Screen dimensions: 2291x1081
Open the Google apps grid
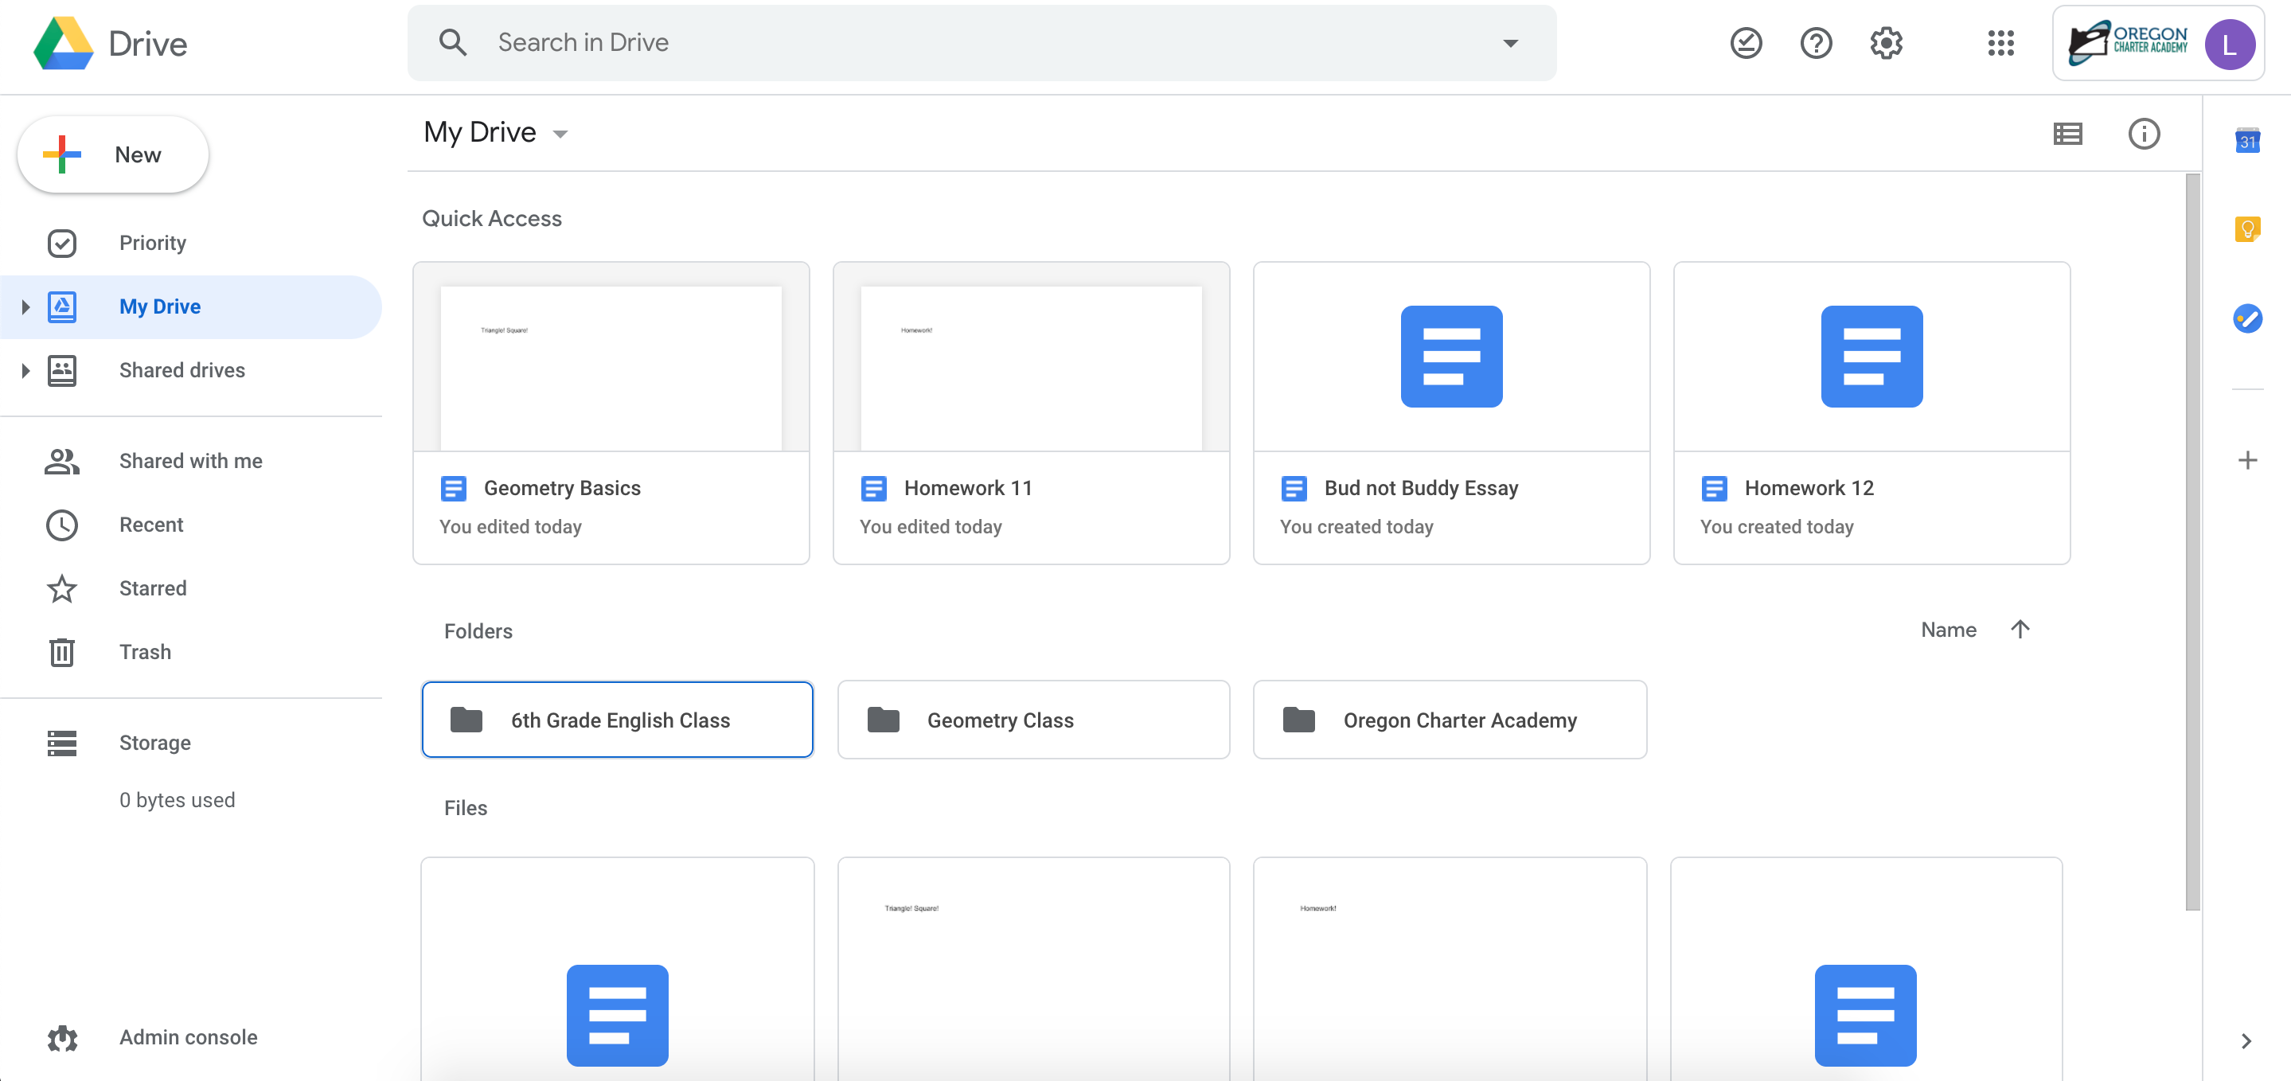(2001, 43)
